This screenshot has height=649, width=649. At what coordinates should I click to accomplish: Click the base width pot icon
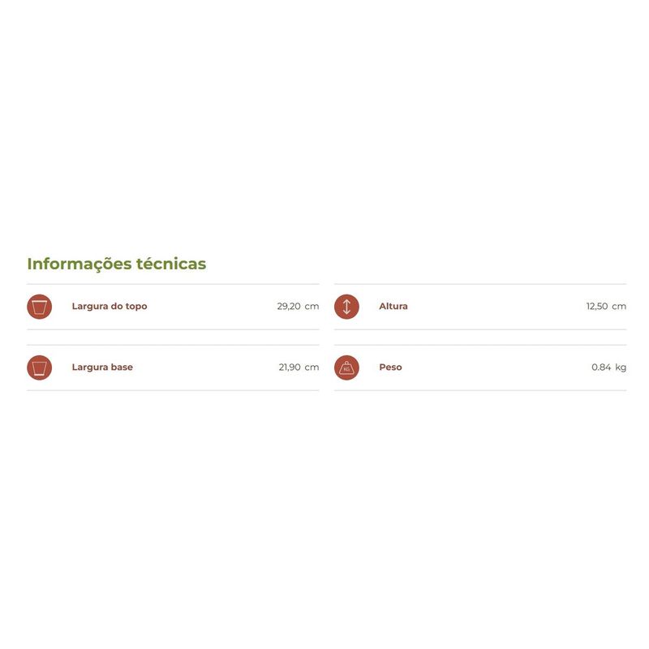[x=39, y=367]
